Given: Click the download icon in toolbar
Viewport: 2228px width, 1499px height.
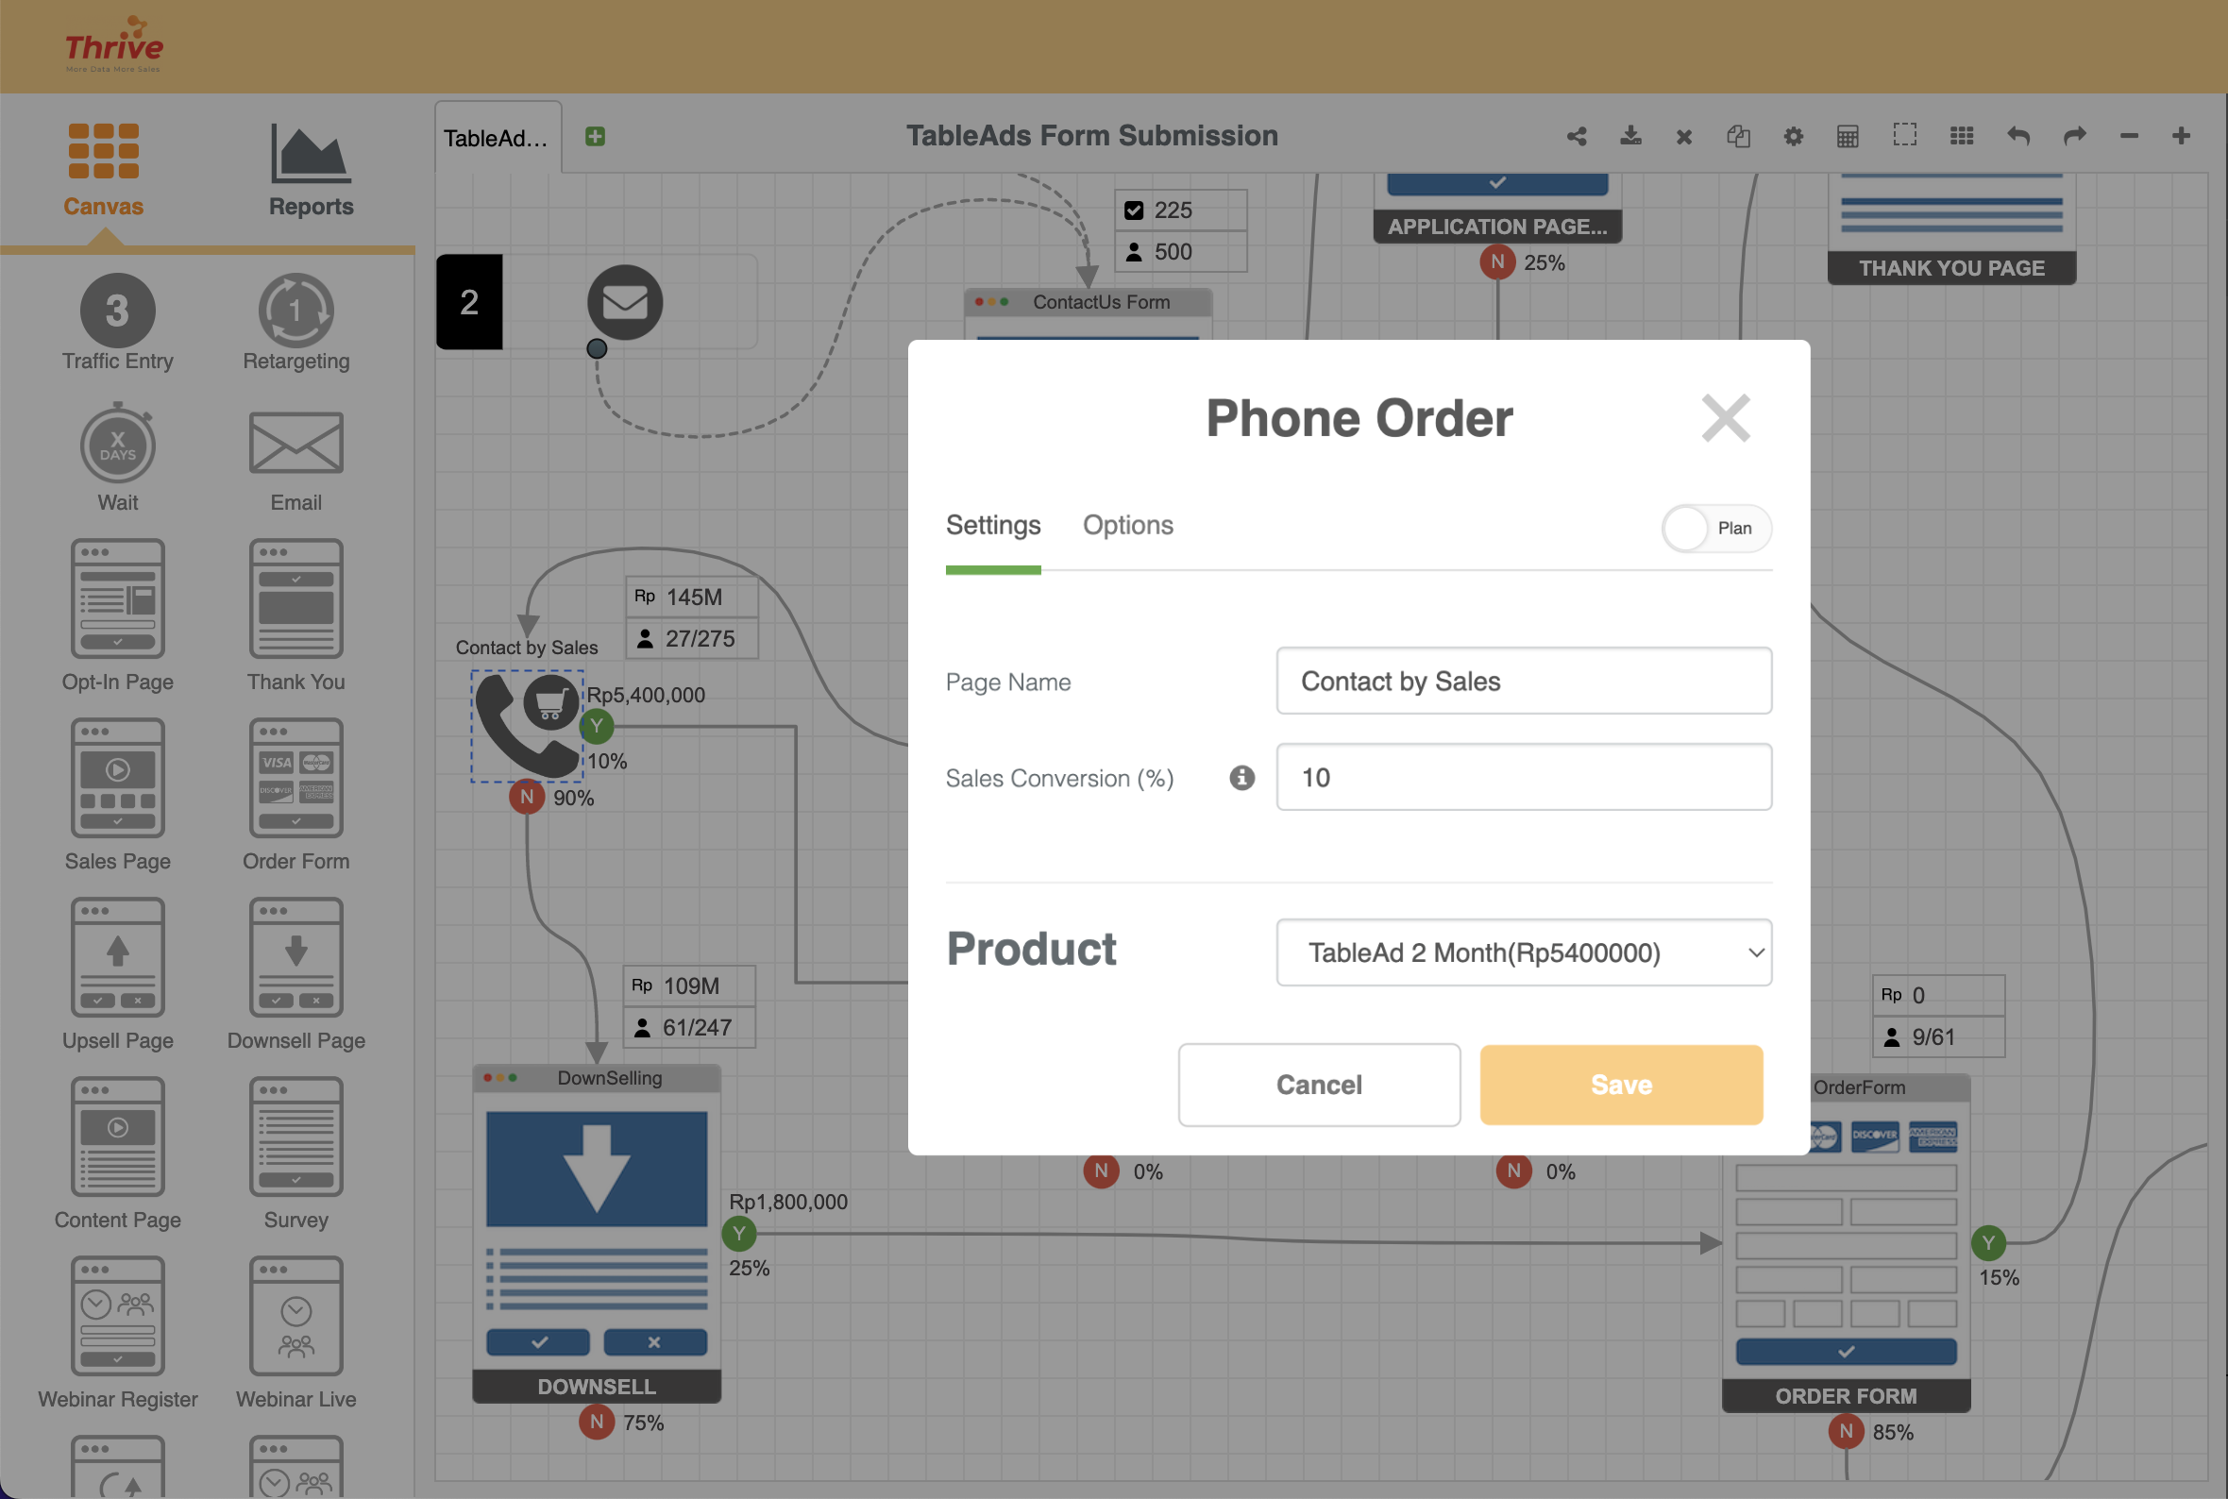Looking at the screenshot, I should click(x=1630, y=137).
